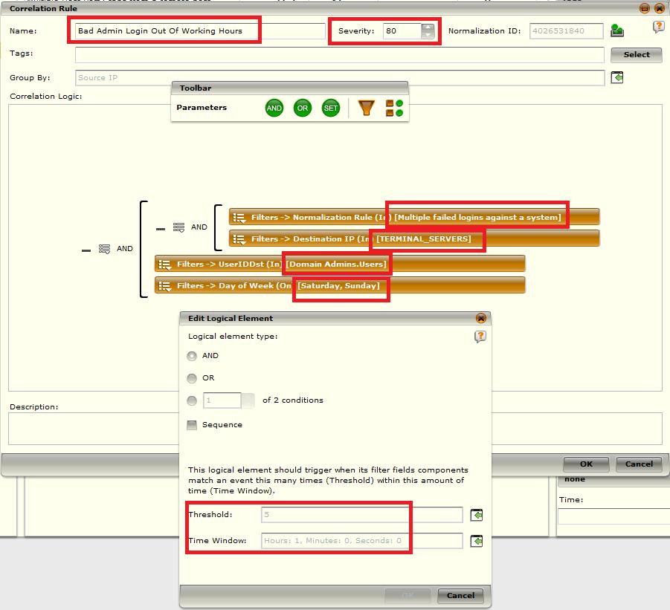Click the outer AND logic element icon

click(x=104, y=249)
